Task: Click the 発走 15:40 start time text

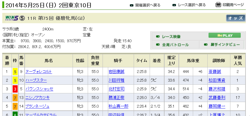Action: [122, 41]
